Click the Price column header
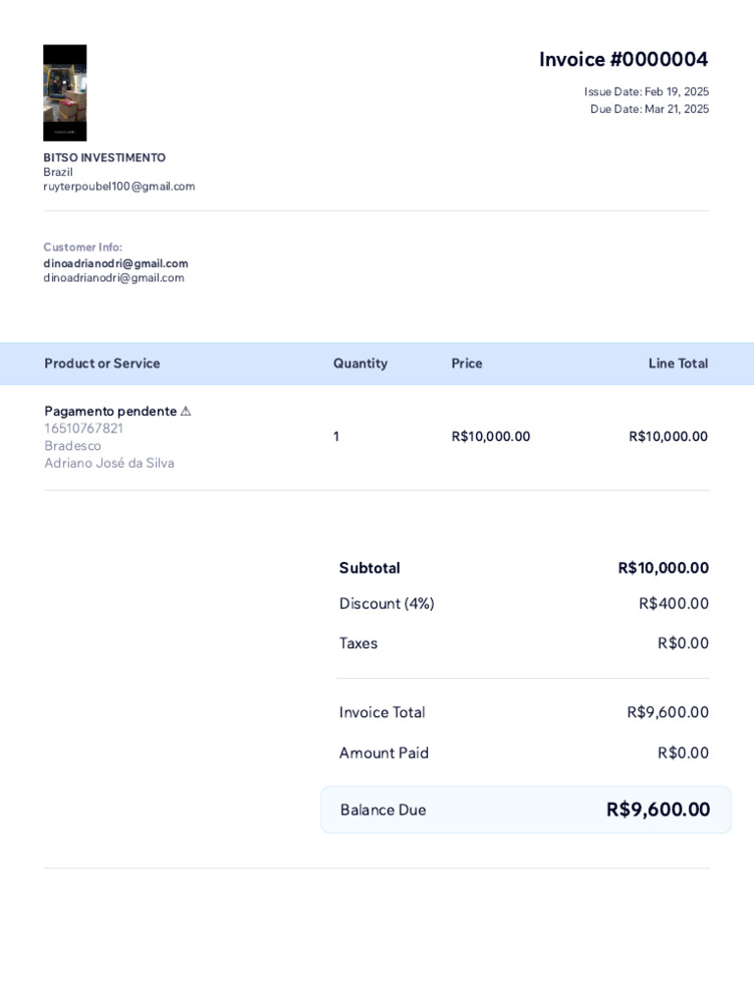Screen dimensions: 754x1006 click(466, 363)
